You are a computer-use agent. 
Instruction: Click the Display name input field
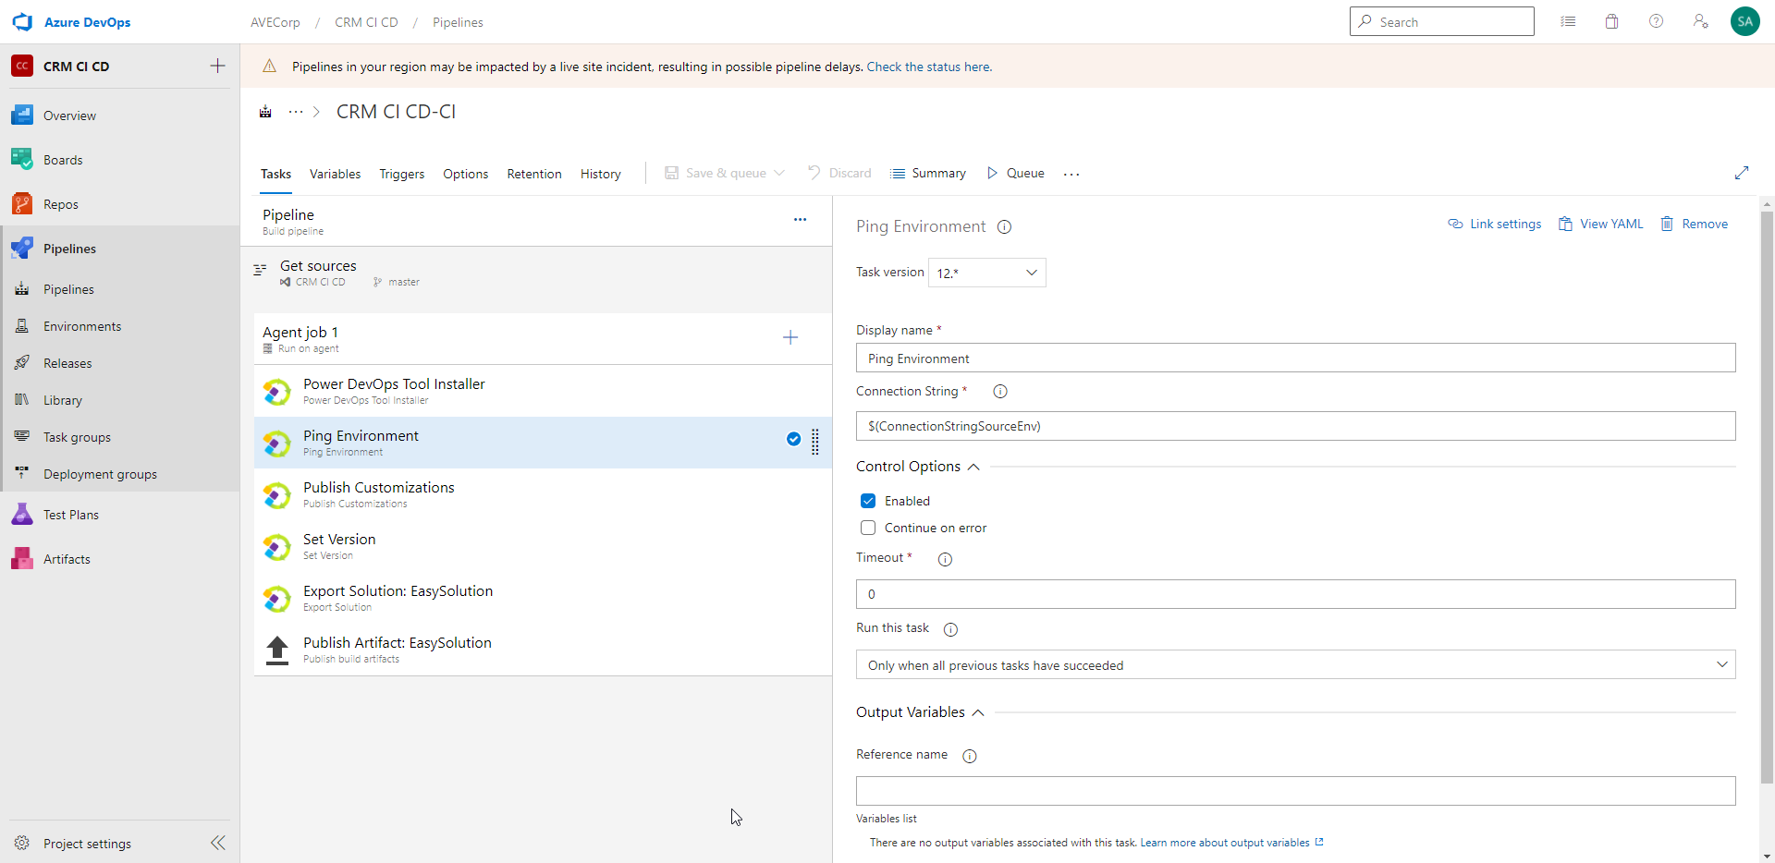(x=1295, y=358)
